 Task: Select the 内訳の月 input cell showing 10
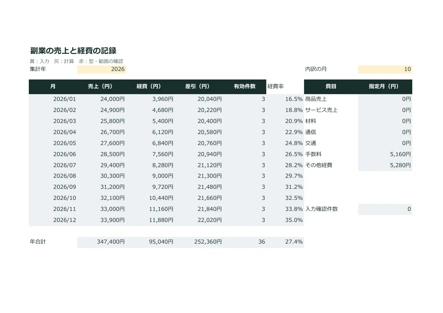pos(385,69)
